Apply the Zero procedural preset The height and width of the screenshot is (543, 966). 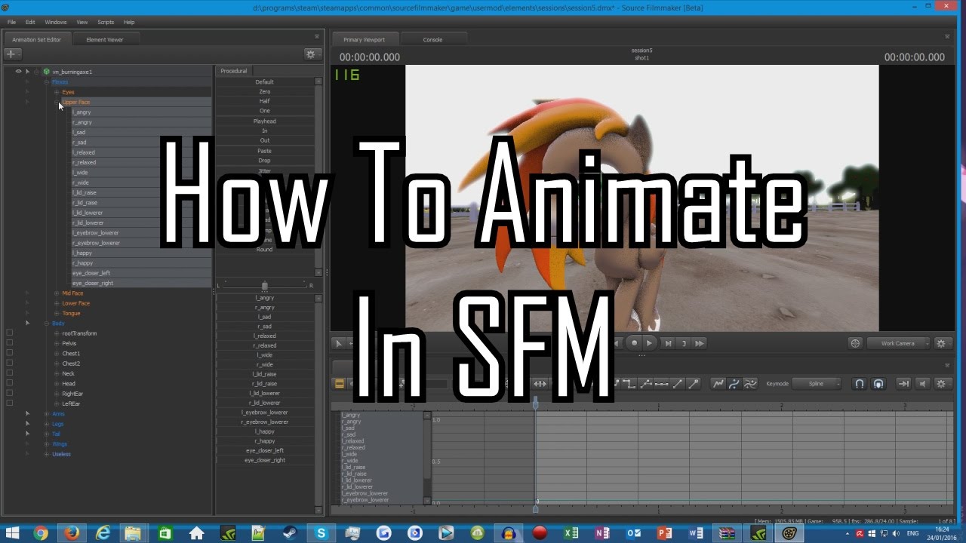[265, 91]
